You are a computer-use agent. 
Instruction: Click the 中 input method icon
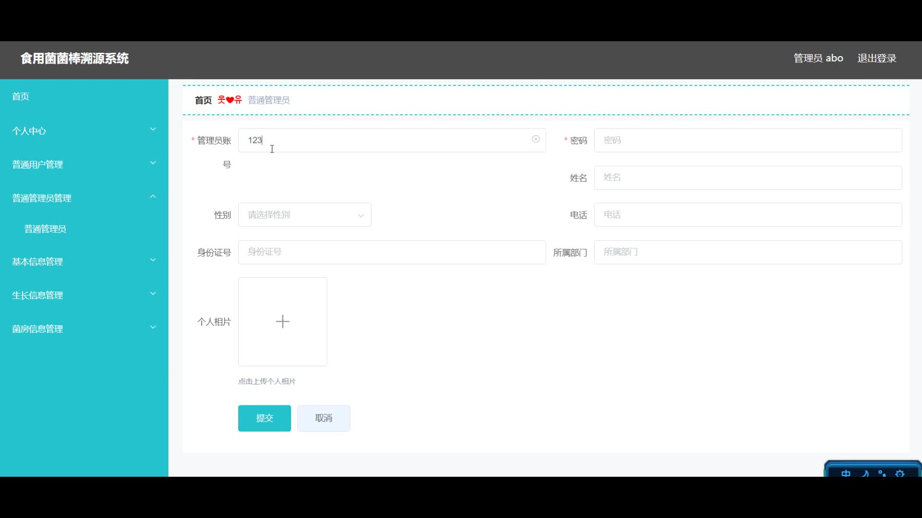(x=846, y=473)
